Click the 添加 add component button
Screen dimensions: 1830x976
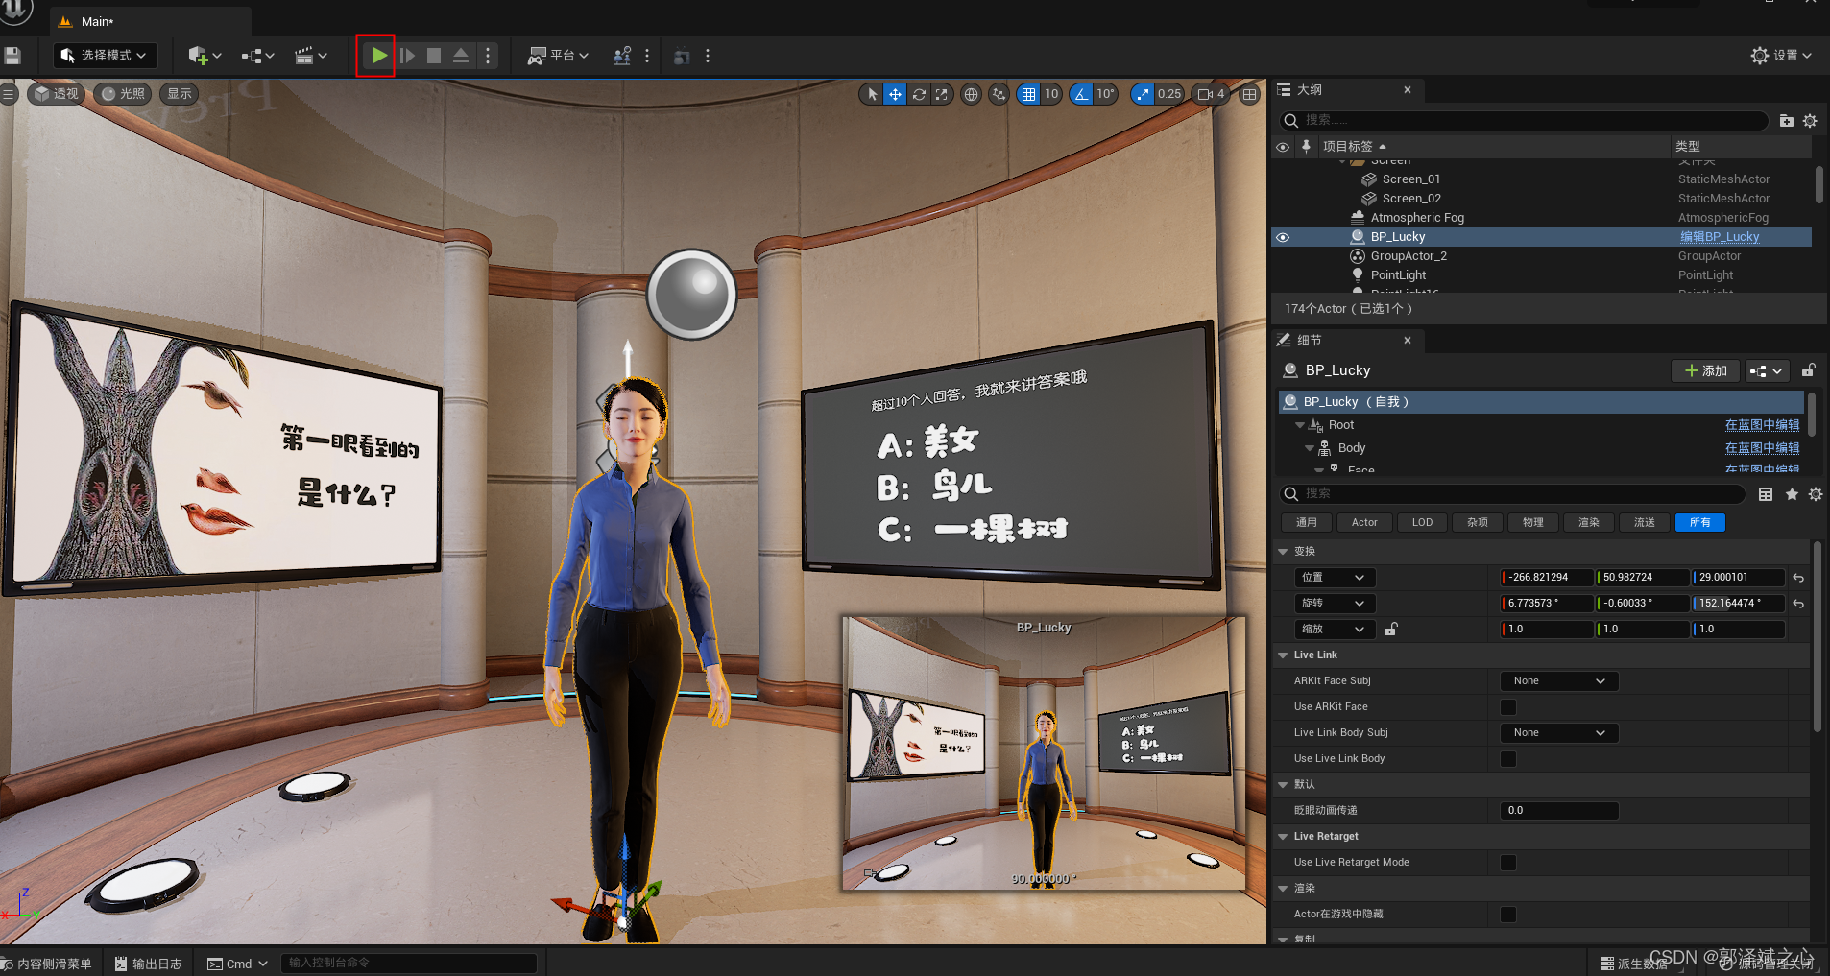[x=1705, y=371]
